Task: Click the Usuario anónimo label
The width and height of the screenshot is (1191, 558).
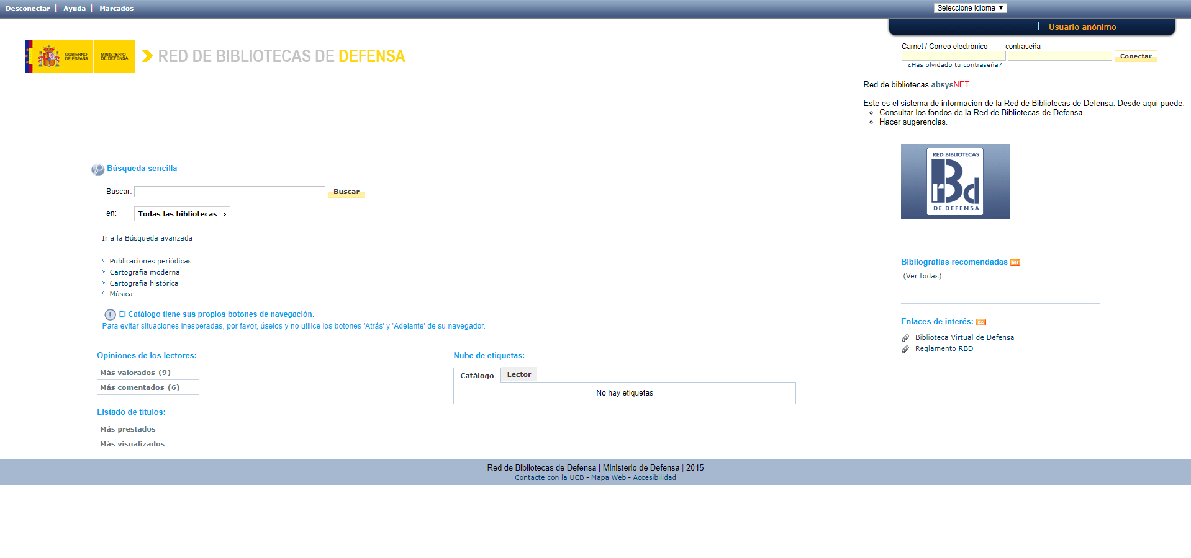Action: (x=1082, y=27)
